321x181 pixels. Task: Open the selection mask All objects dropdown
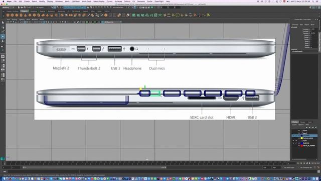pos(41,8)
